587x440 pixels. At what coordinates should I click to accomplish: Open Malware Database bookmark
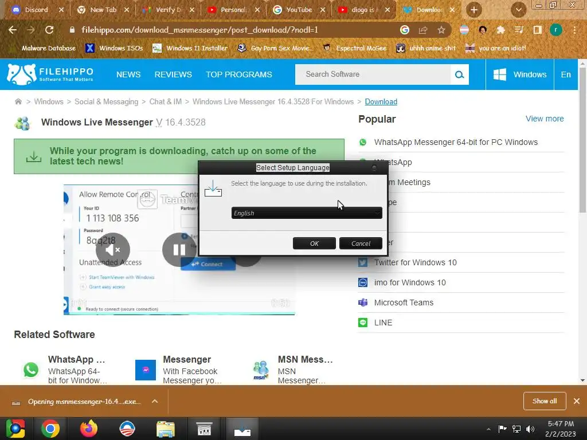tap(44, 48)
